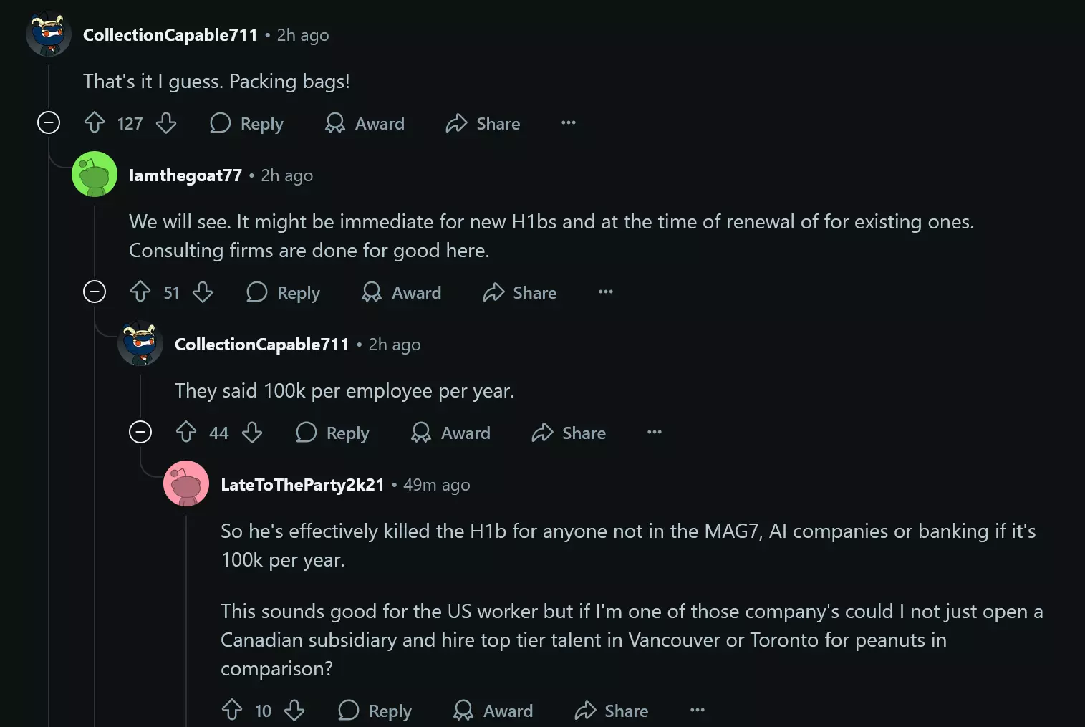Downvote the comment with 10 points
Viewport: 1085px width, 727px height.
tap(294, 711)
